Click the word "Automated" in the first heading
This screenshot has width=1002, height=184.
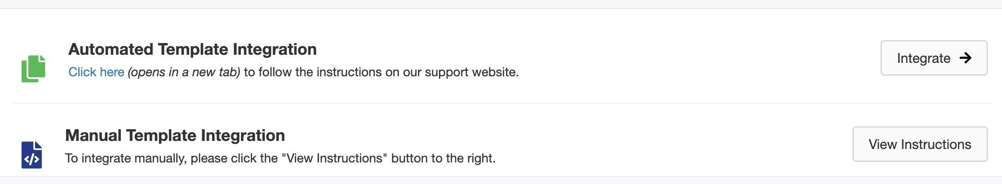point(111,49)
